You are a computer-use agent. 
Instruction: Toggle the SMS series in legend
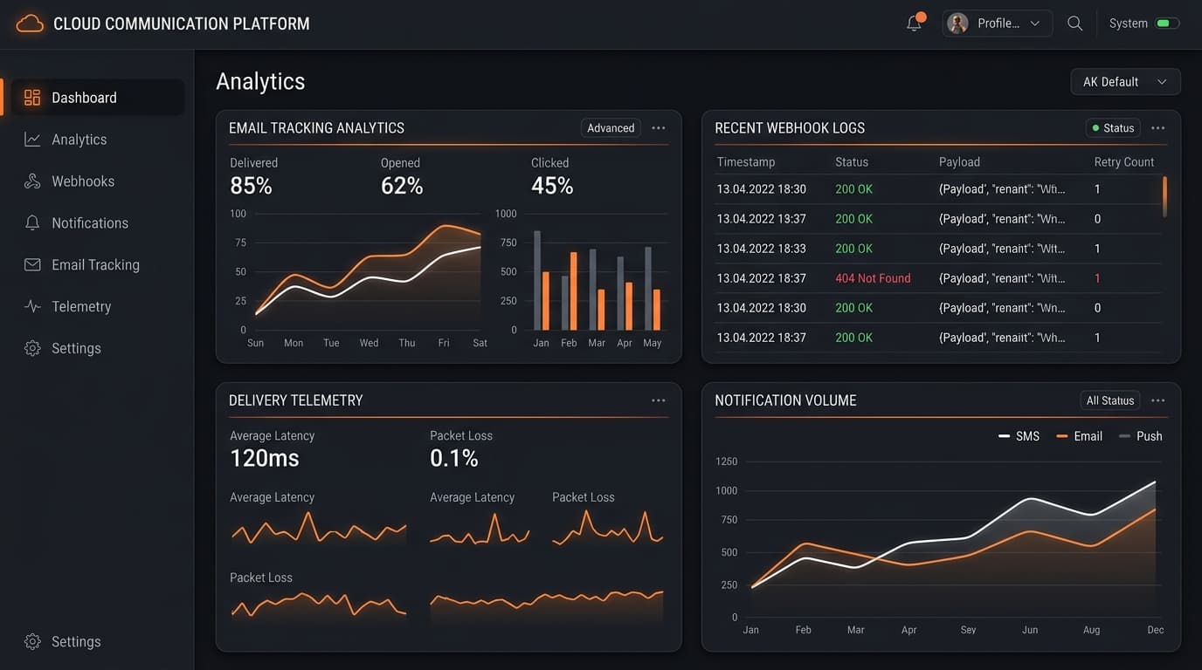pos(1019,436)
